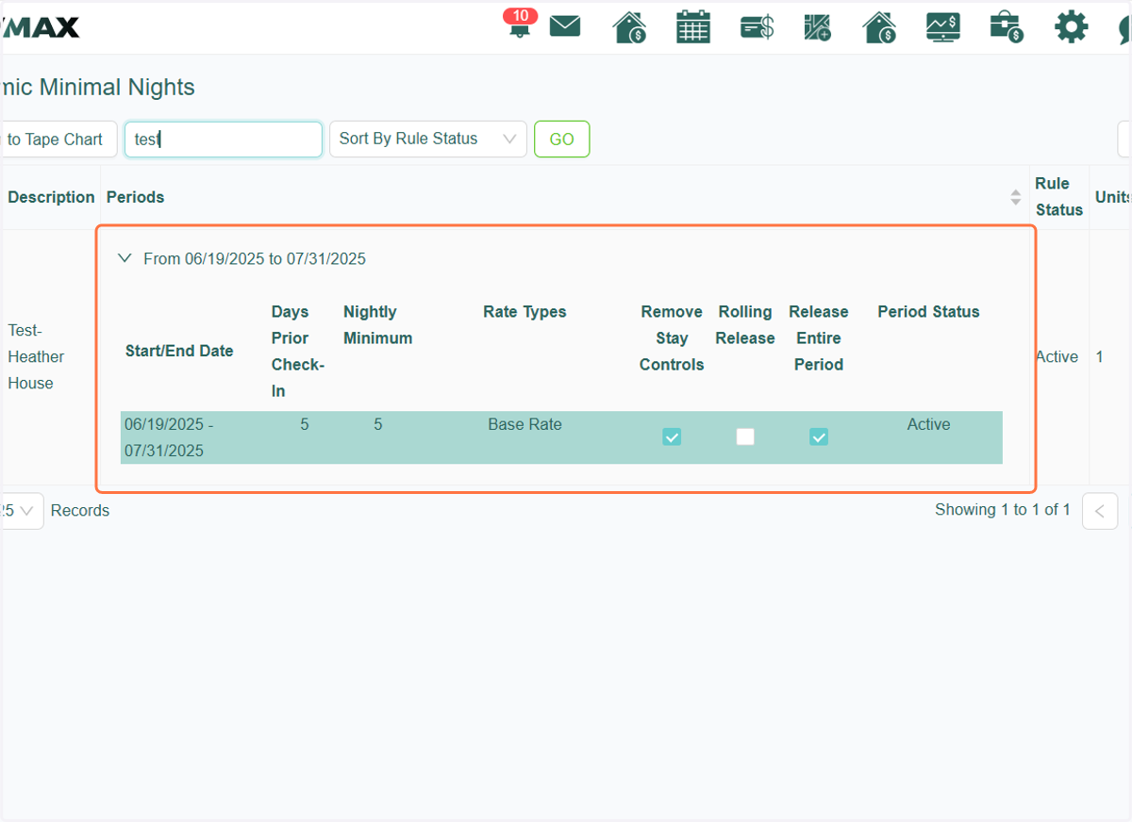Click the Nightly Minimum header
This screenshot has height=822, width=1132.
[378, 324]
